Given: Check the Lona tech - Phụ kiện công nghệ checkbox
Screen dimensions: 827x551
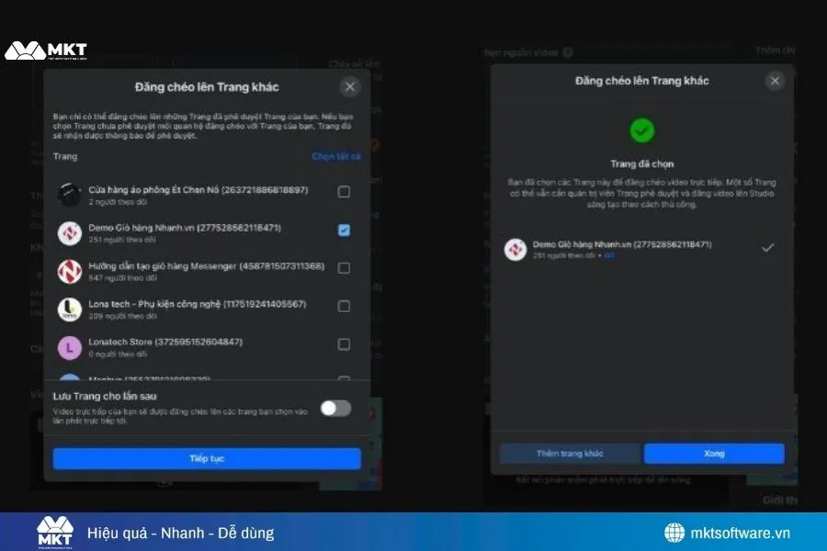Looking at the screenshot, I should click(x=344, y=306).
